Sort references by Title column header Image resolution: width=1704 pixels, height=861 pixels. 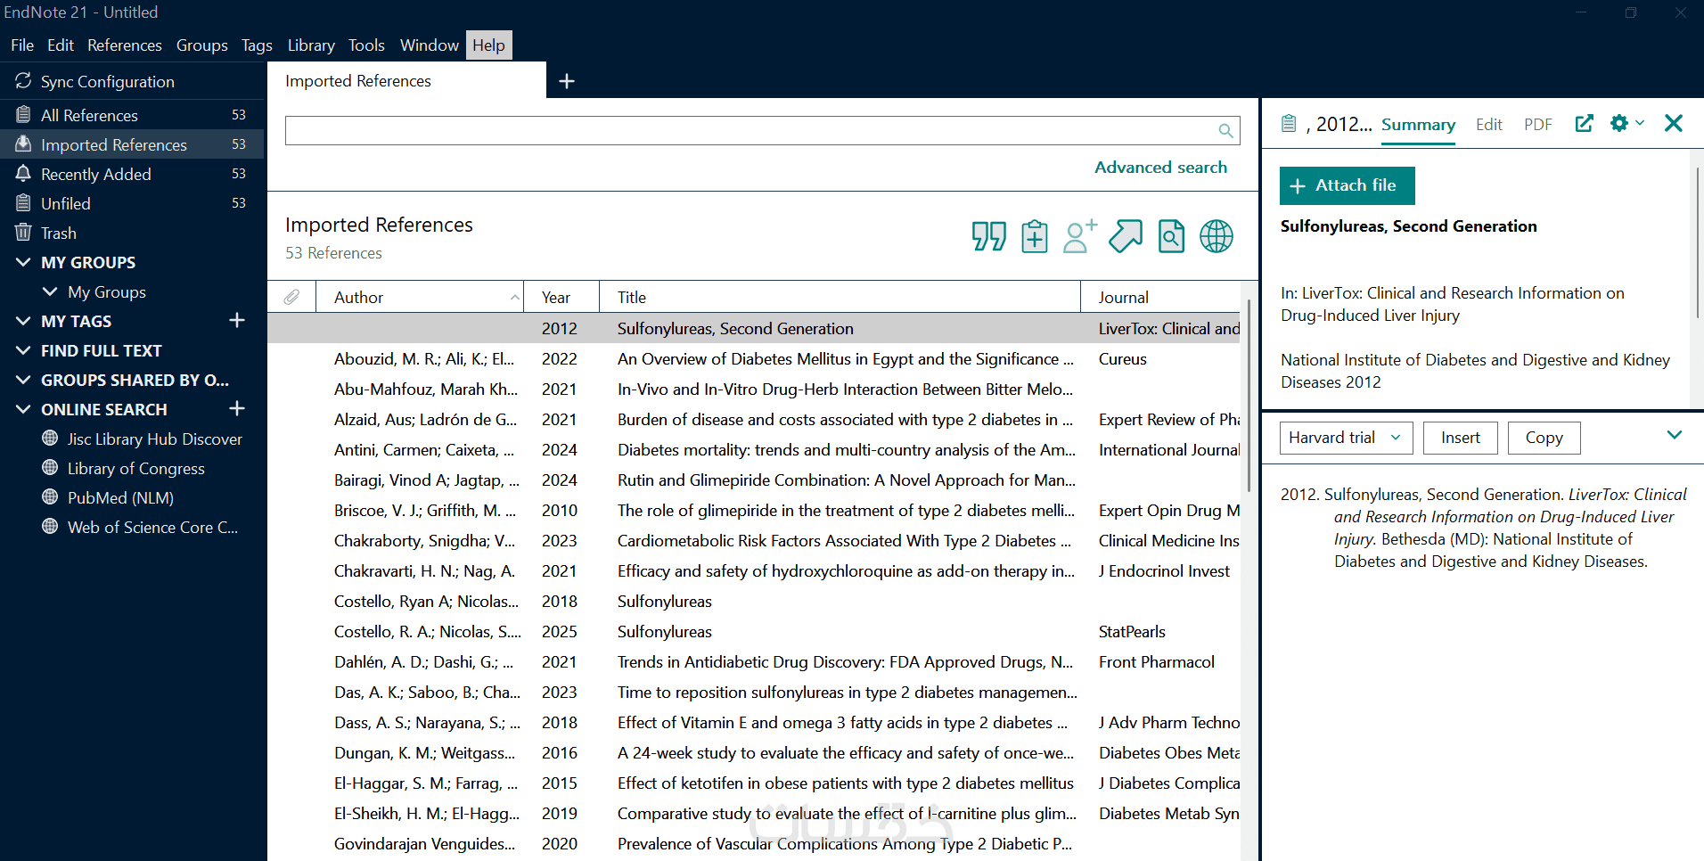pos(840,297)
